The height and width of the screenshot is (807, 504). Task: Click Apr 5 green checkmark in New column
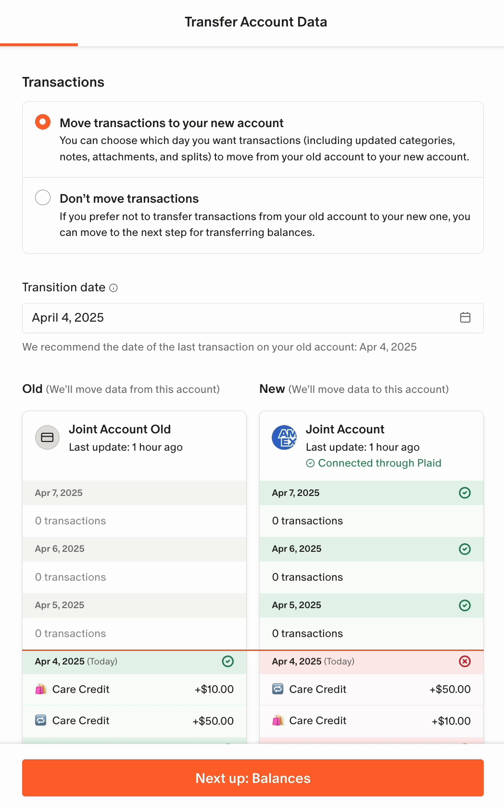click(465, 605)
